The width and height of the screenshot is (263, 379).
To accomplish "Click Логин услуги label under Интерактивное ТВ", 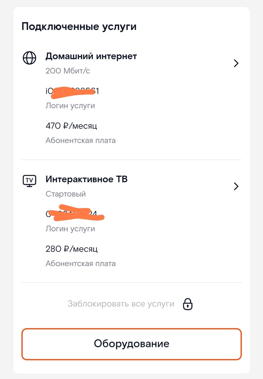I will (70, 229).
